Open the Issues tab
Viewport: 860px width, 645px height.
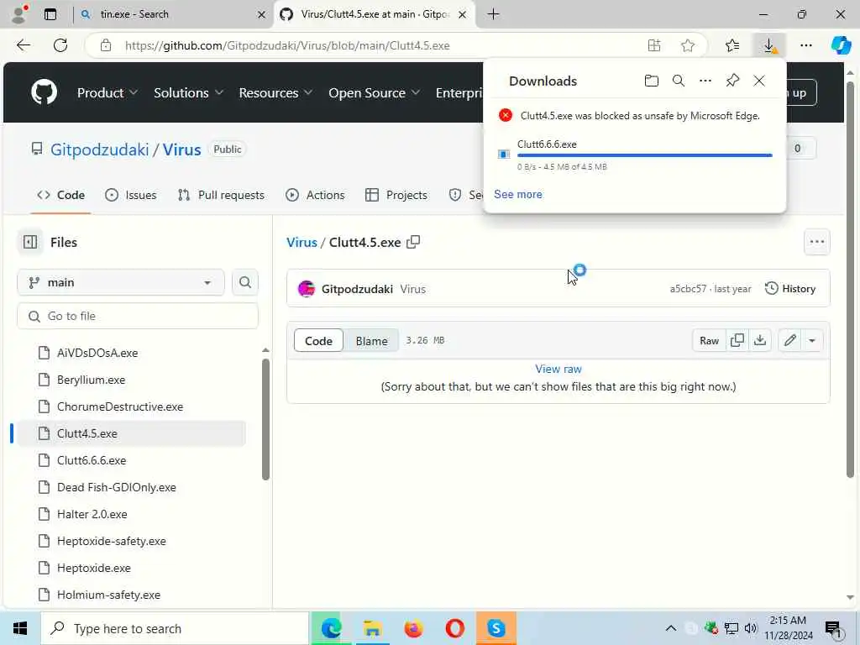130,195
